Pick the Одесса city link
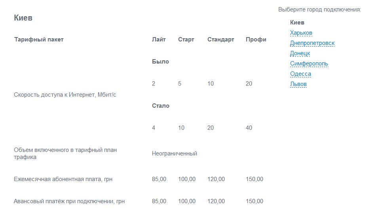 tap(300, 74)
